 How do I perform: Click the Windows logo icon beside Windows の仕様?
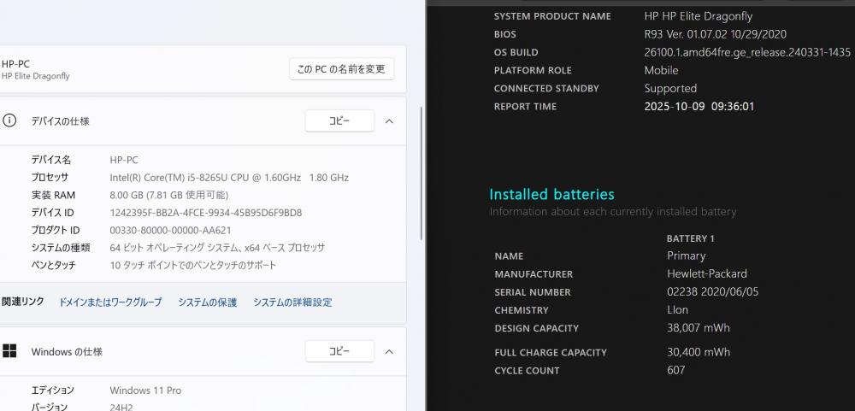point(9,351)
